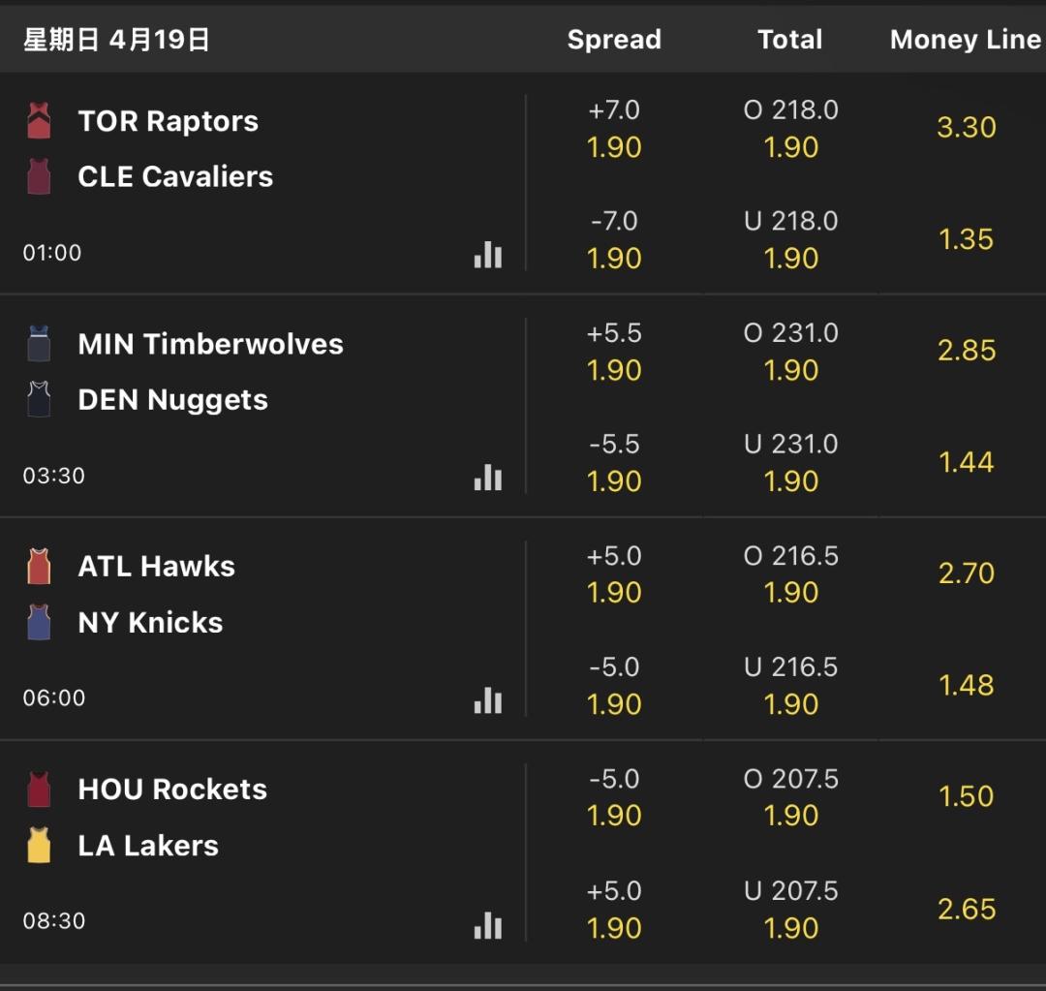Pick Under 216.5 total for Hawks game
This screenshot has height=991, width=1046.
click(790, 686)
